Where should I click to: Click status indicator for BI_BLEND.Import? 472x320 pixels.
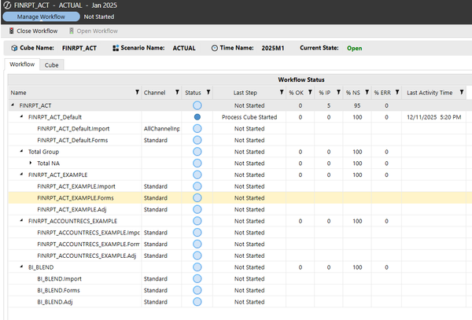tap(197, 279)
